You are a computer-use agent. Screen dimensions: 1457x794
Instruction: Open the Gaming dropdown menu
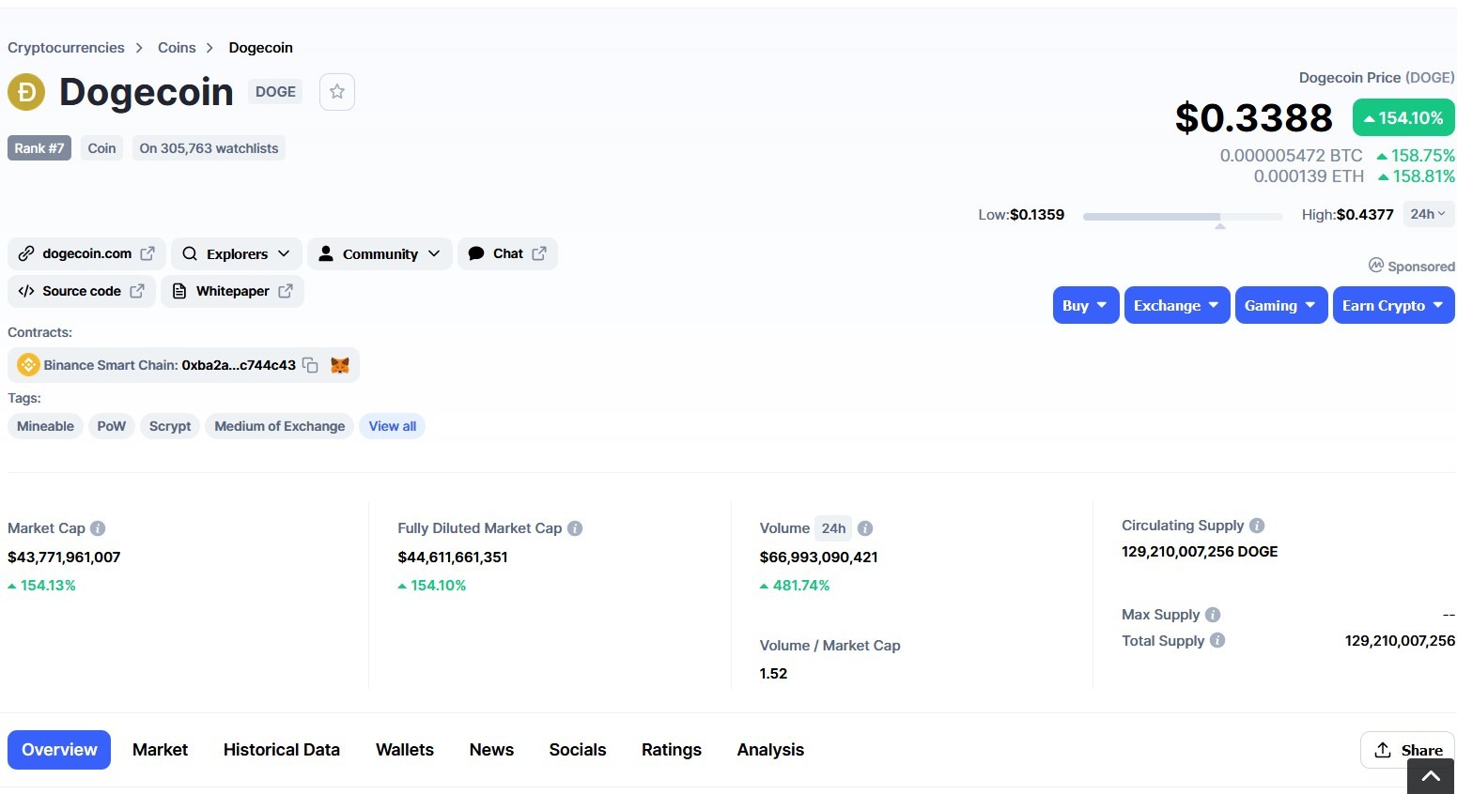(x=1281, y=305)
